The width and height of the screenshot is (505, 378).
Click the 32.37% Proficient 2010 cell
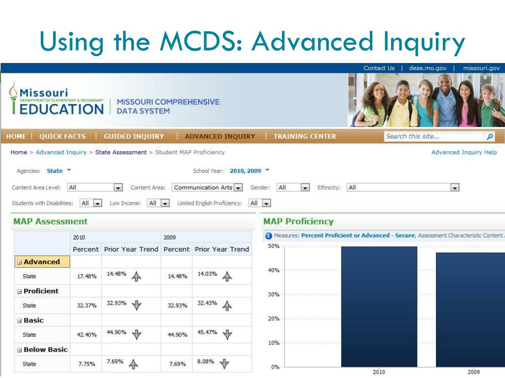[x=87, y=306]
